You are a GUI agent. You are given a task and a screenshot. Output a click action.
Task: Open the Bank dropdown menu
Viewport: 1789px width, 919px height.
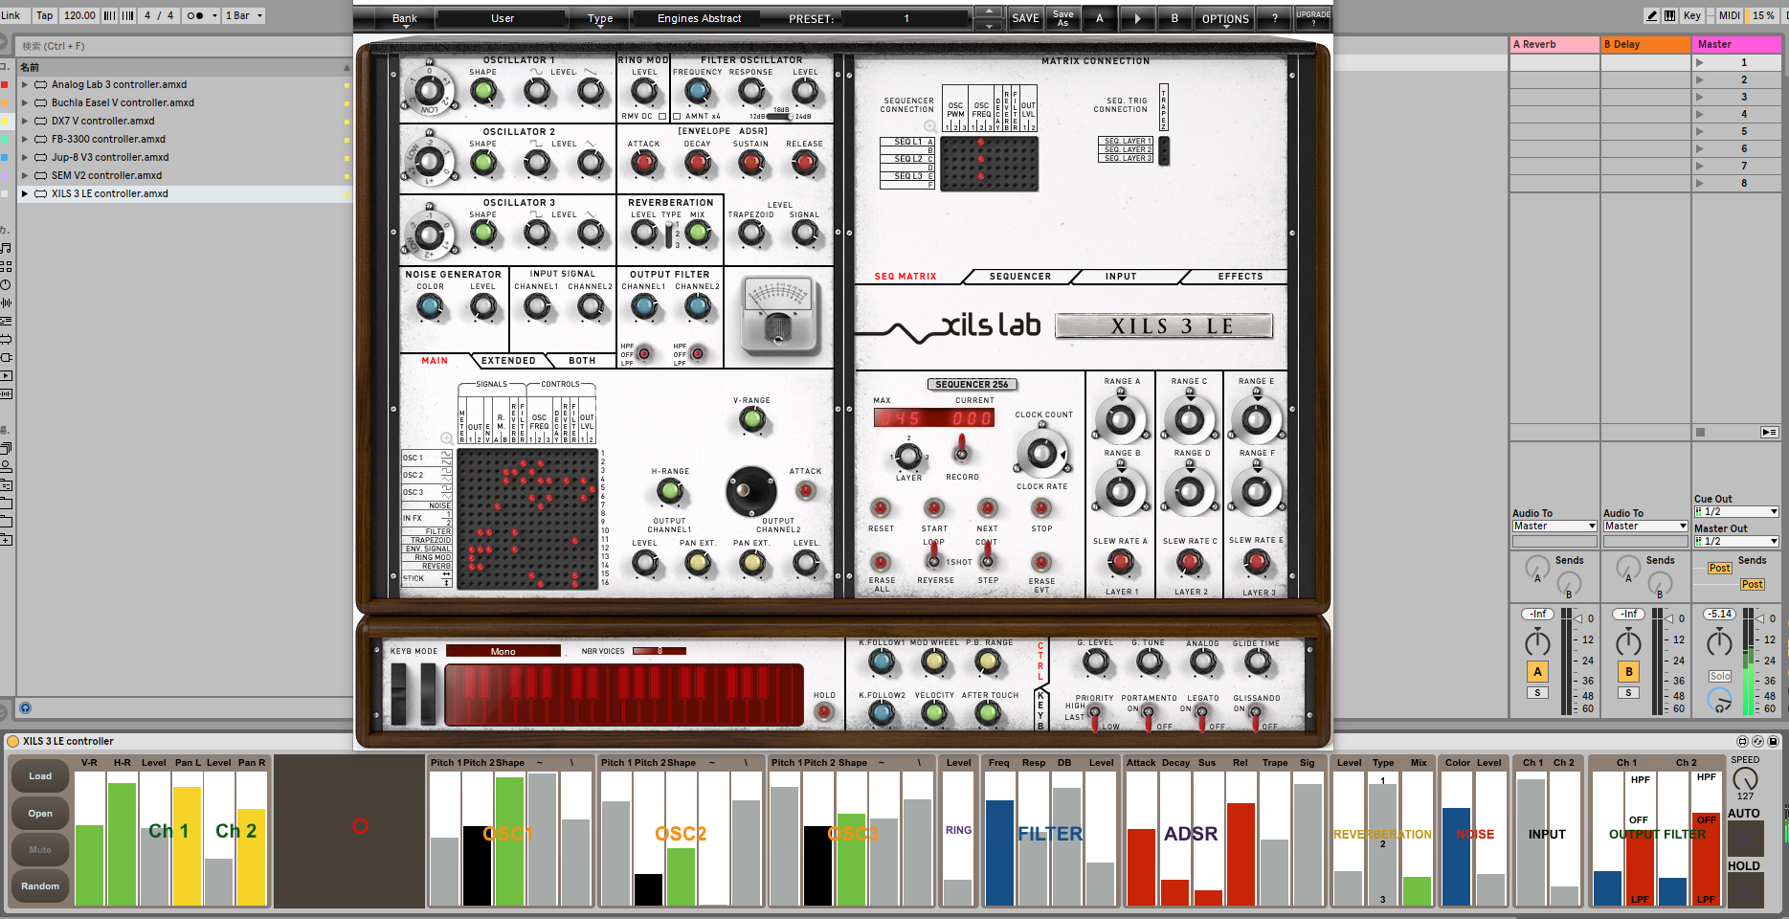[405, 18]
